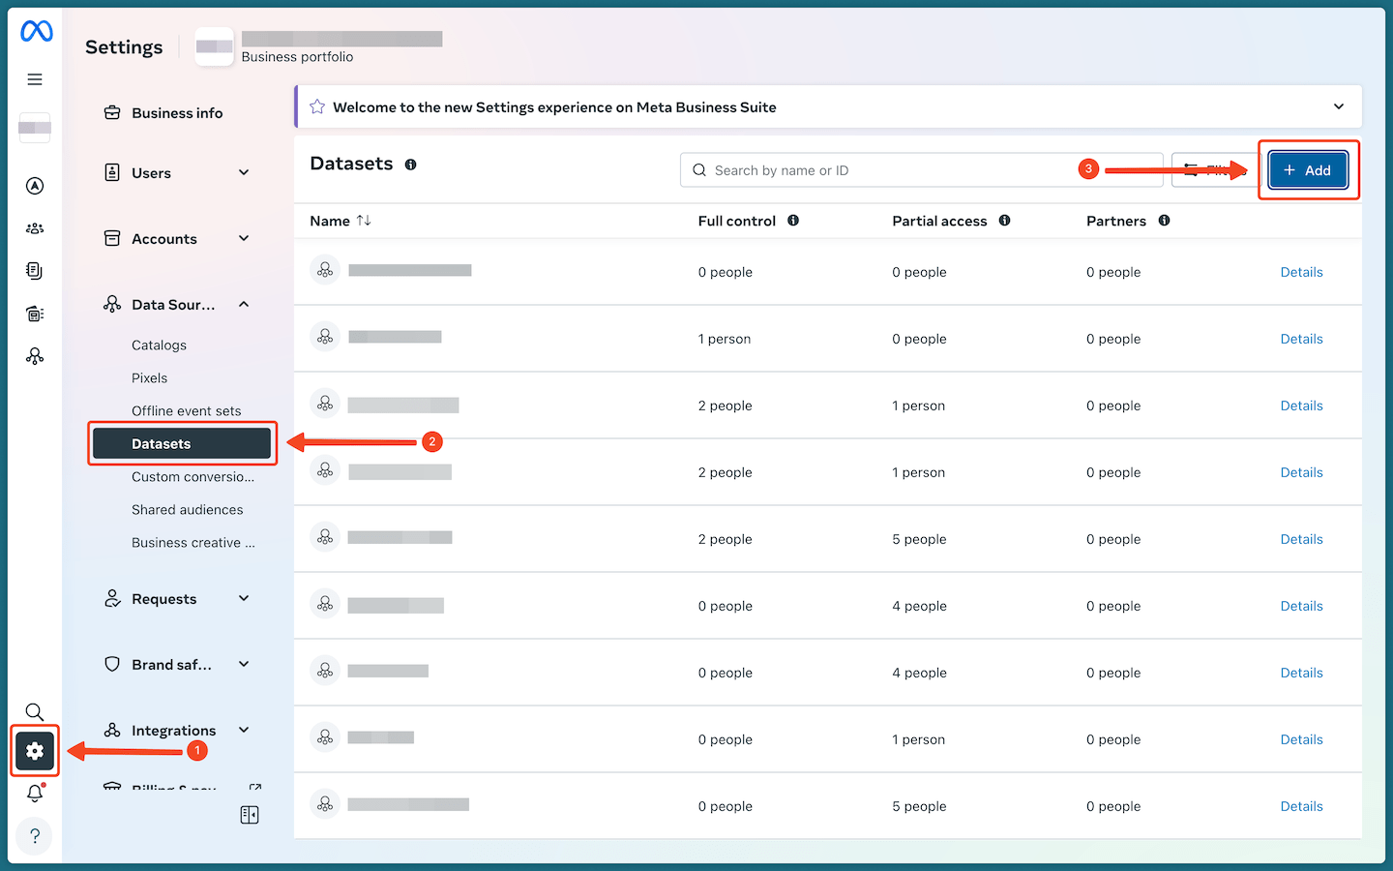Screen dimensions: 1393x871
Task: Click the Meta logo in the sidebar
Action: coord(35,31)
